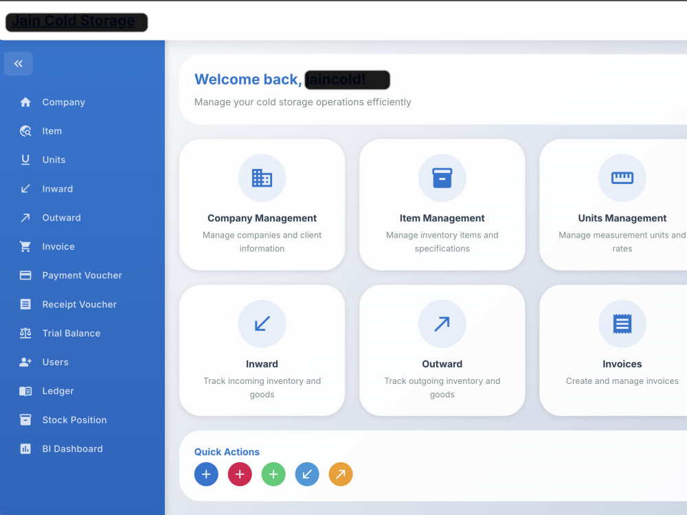Click 'Track incoming inventory and goods' description
The image size is (687, 515).
(262, 387)
